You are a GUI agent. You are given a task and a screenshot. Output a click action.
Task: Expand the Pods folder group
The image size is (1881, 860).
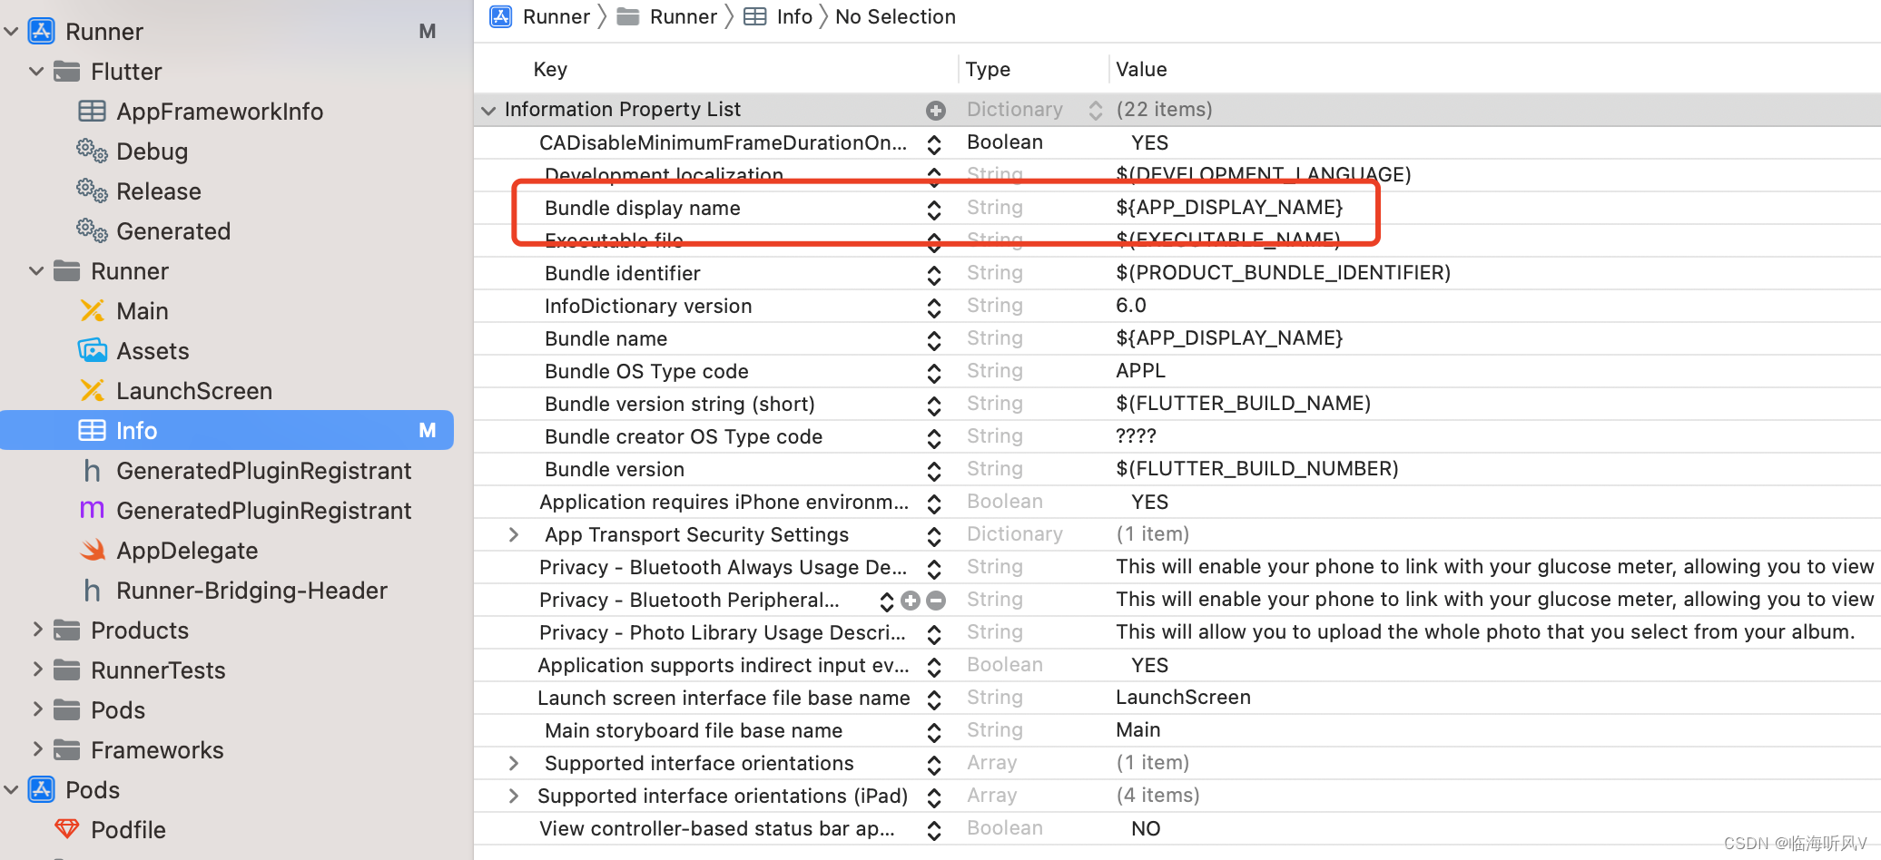[x=37, y=709]
